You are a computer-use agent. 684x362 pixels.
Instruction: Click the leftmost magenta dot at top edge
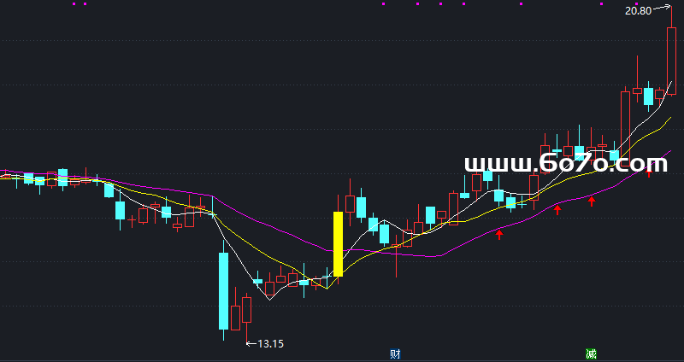[x=74, y=4]
